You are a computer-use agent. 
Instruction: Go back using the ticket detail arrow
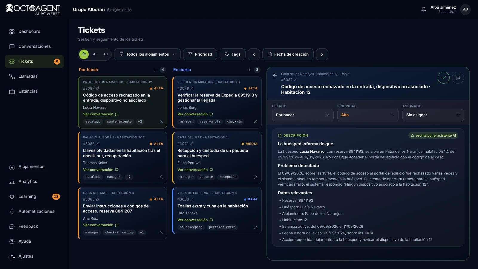(x=275, y=76)
